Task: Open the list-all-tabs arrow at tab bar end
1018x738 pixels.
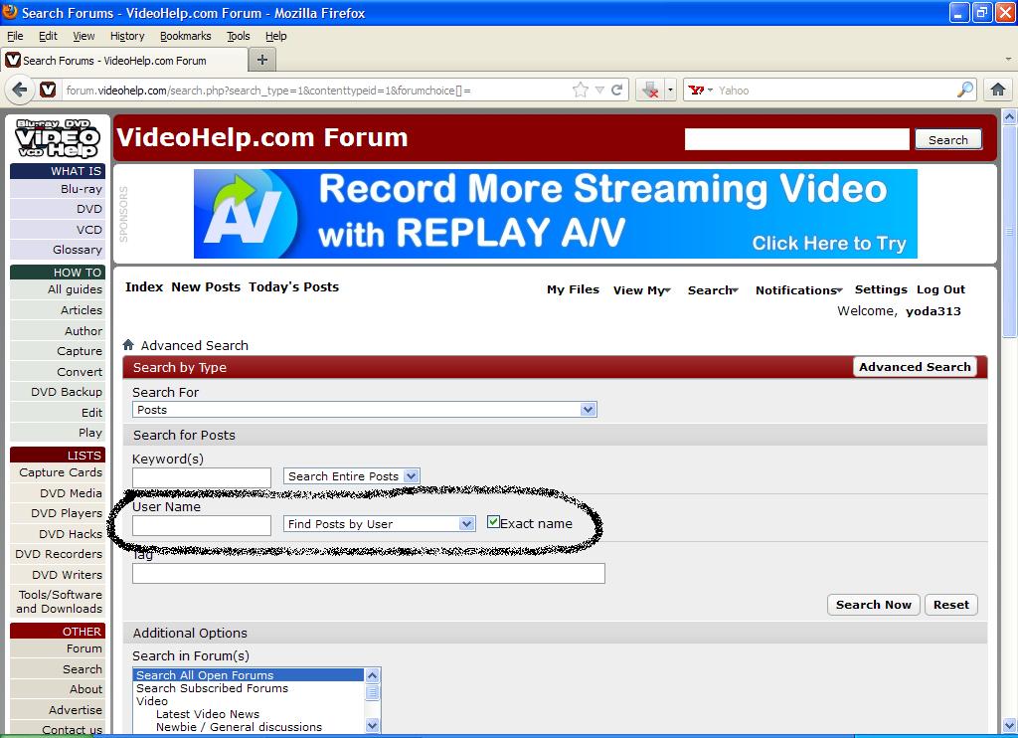Action: (x=1008, y=59)
